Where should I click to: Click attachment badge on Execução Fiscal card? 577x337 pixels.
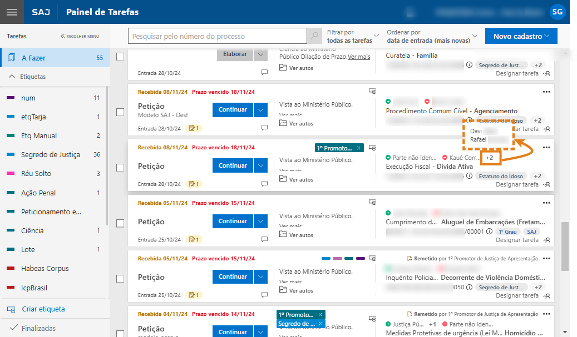(194, 184)
